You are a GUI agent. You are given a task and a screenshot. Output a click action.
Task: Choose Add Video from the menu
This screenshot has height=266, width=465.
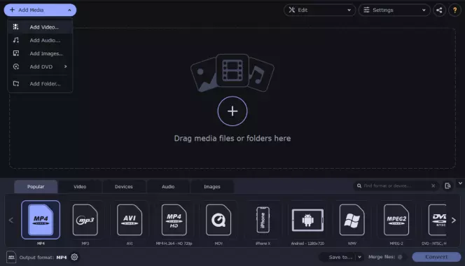40,27
